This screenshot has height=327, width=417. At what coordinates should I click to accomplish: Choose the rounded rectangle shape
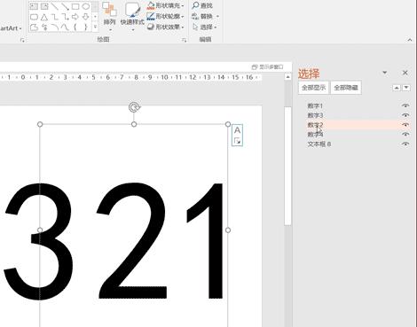(34, 17)
